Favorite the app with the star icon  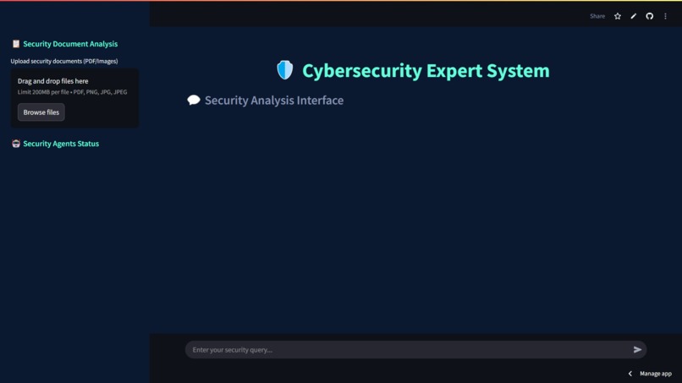617,16
